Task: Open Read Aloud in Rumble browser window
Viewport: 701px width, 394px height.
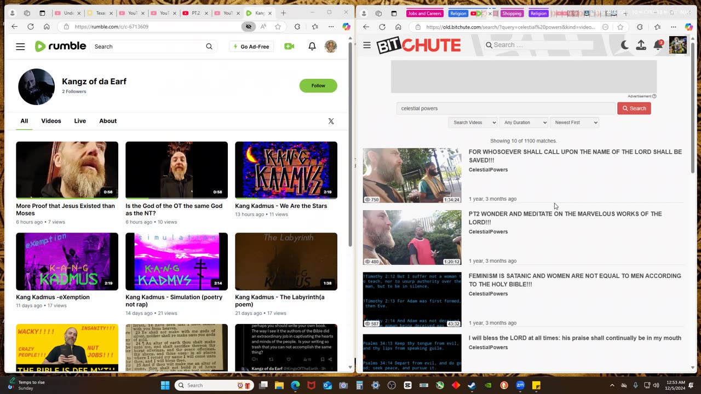Action: tap(263, 26)
